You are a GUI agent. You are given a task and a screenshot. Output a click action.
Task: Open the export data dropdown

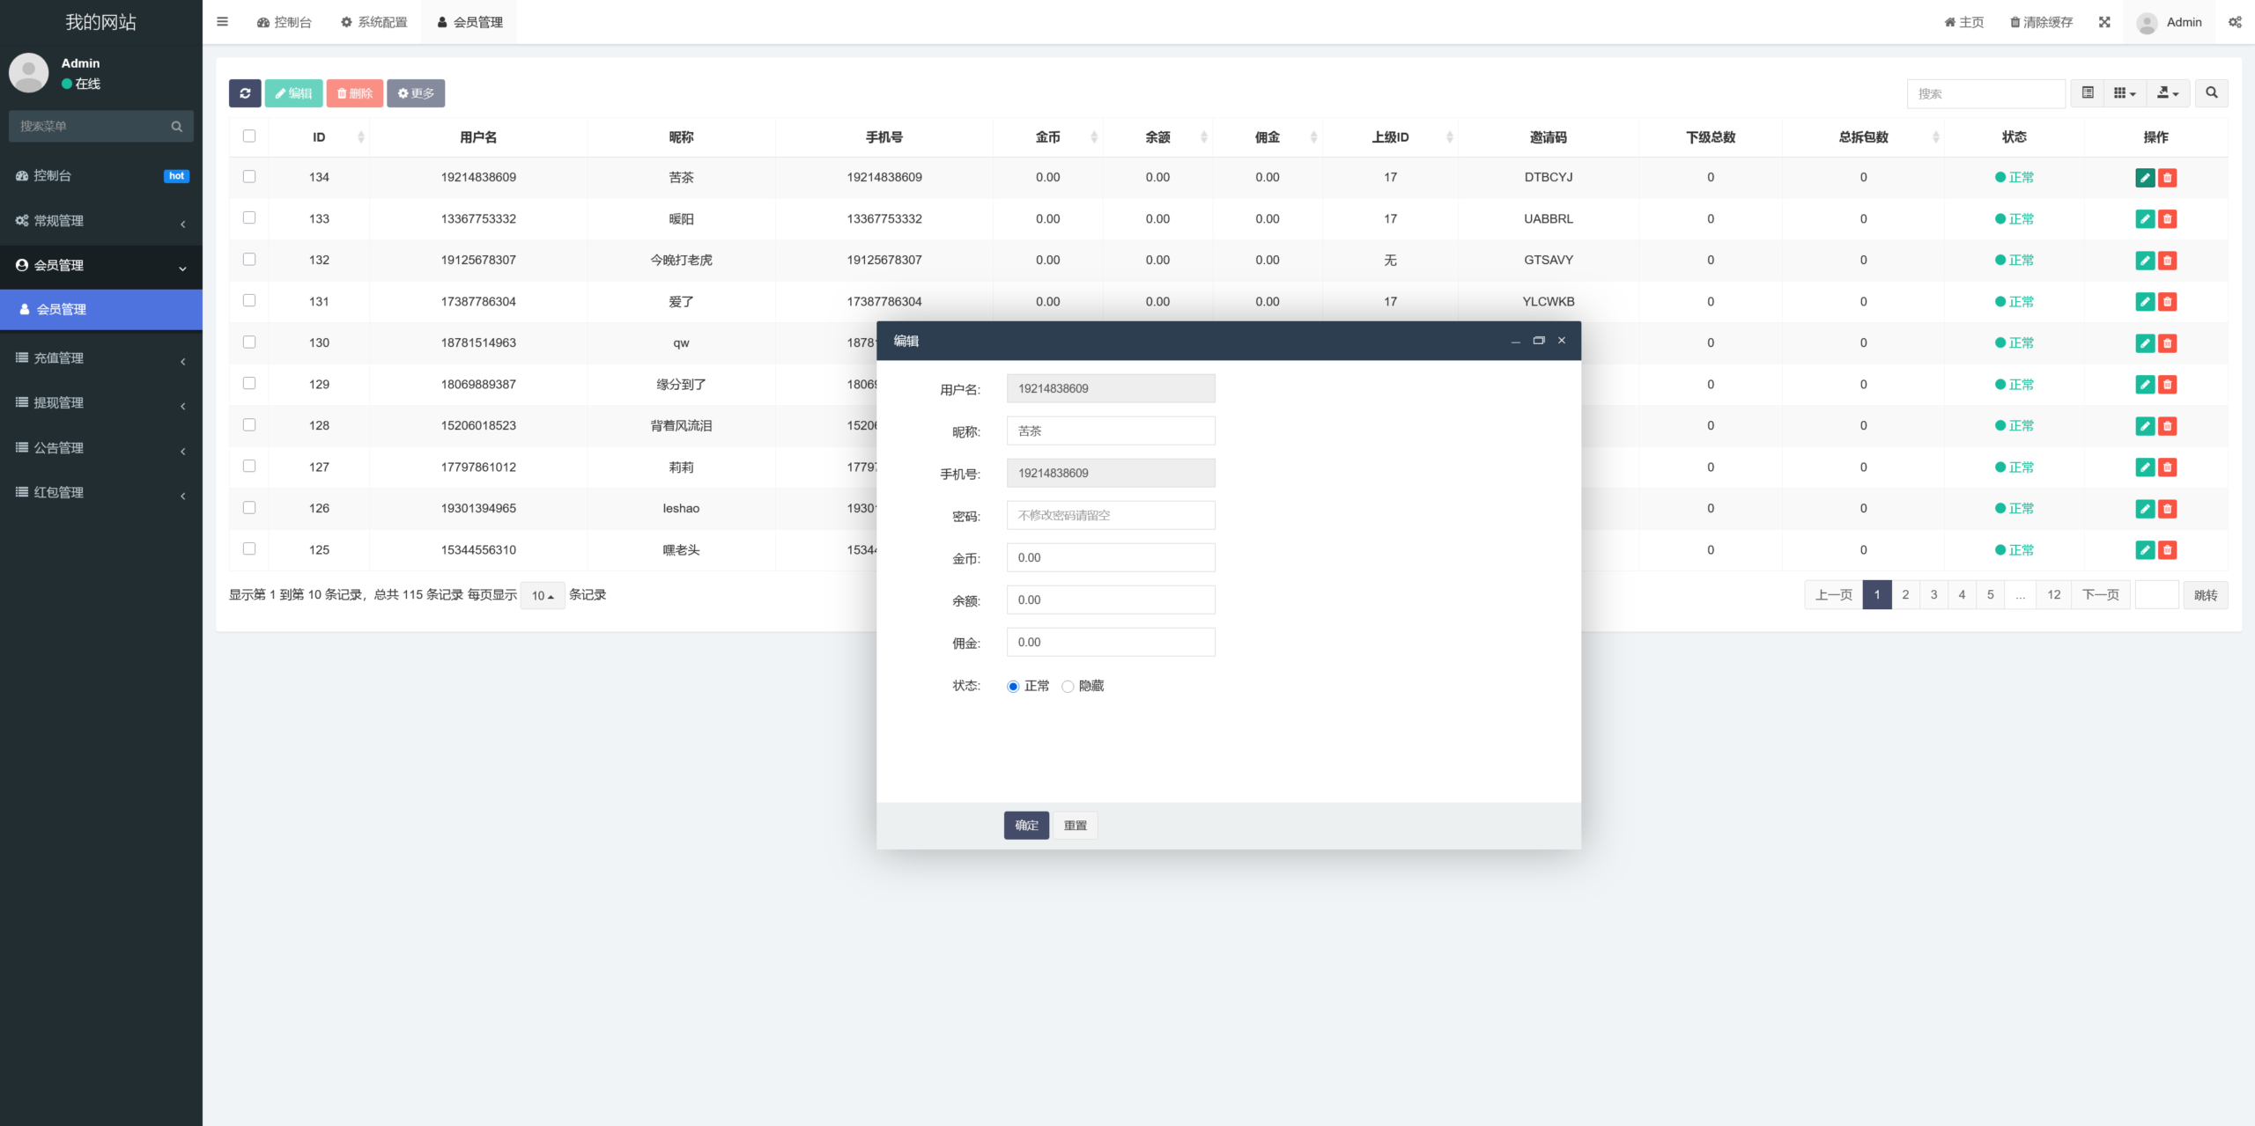click(2168, 93)
